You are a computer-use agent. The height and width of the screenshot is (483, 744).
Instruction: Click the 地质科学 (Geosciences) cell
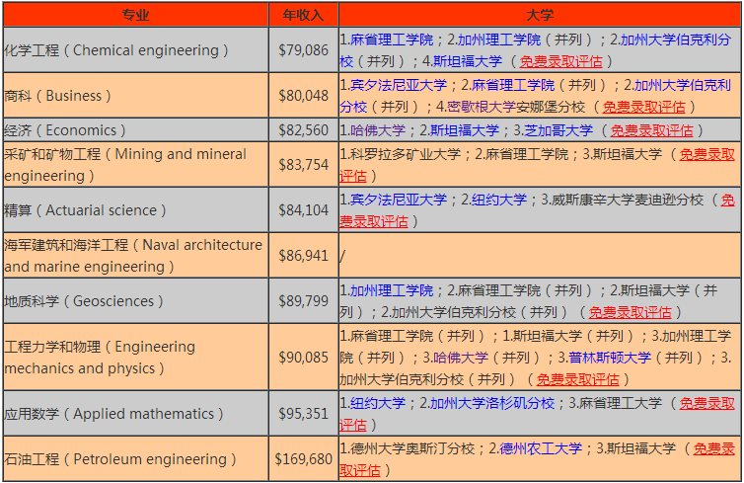[x=136, y=301]
